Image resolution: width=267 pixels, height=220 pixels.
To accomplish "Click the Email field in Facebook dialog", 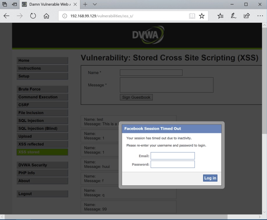I will (173, 156).
